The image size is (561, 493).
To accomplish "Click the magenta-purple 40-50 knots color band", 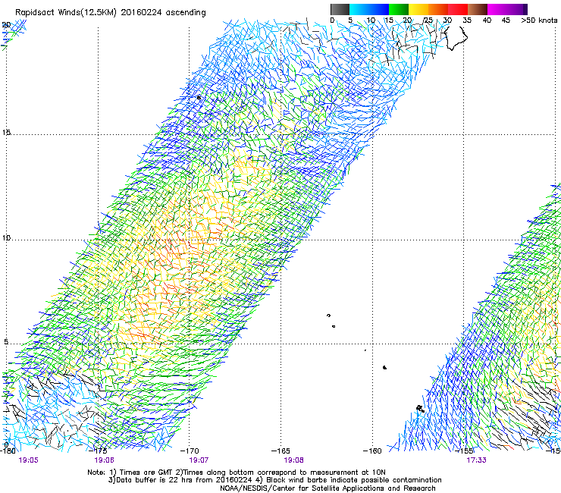I will (x=507, y=9).
